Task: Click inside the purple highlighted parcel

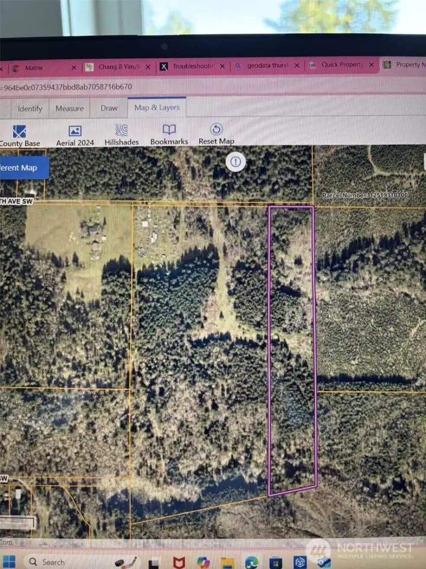Action: click(x=291, y=350)
